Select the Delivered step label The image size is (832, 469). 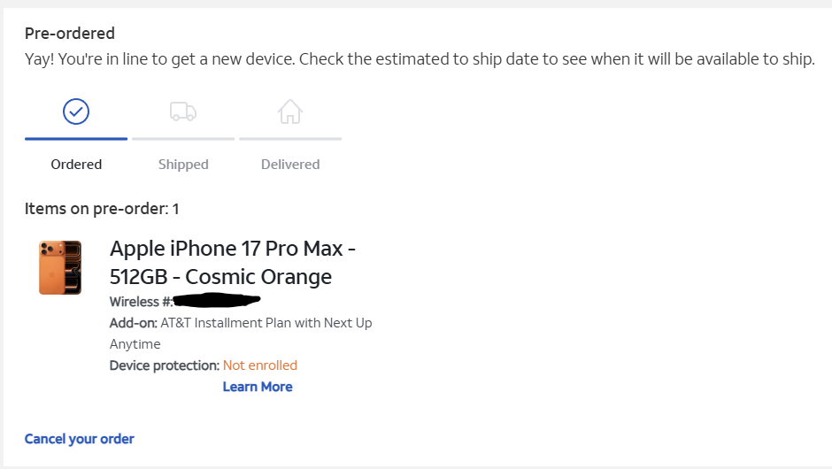(x=290, y=165)
